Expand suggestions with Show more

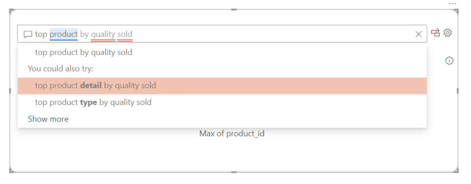click(x=48, y=119)
